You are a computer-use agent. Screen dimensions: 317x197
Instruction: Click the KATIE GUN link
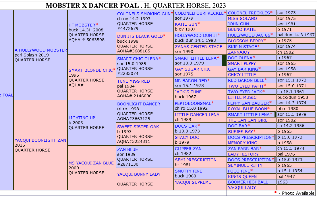(x=186, y=24)
